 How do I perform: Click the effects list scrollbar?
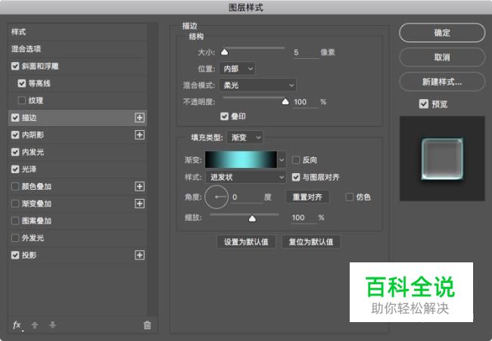coord(152,169)
